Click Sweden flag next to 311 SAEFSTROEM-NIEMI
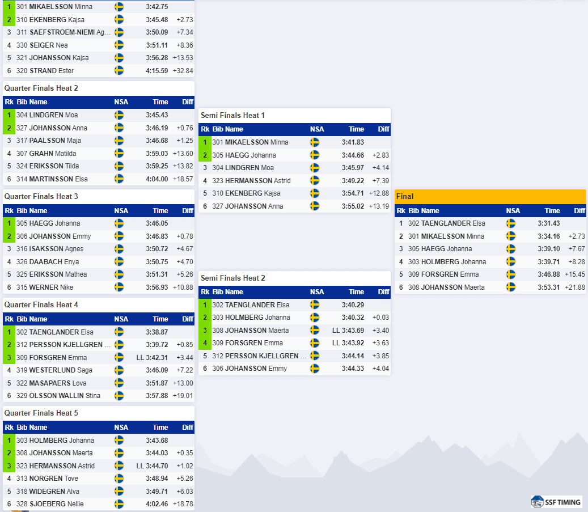Image resolution: width=588 pixels, height=512 pixels. point(119,32)
